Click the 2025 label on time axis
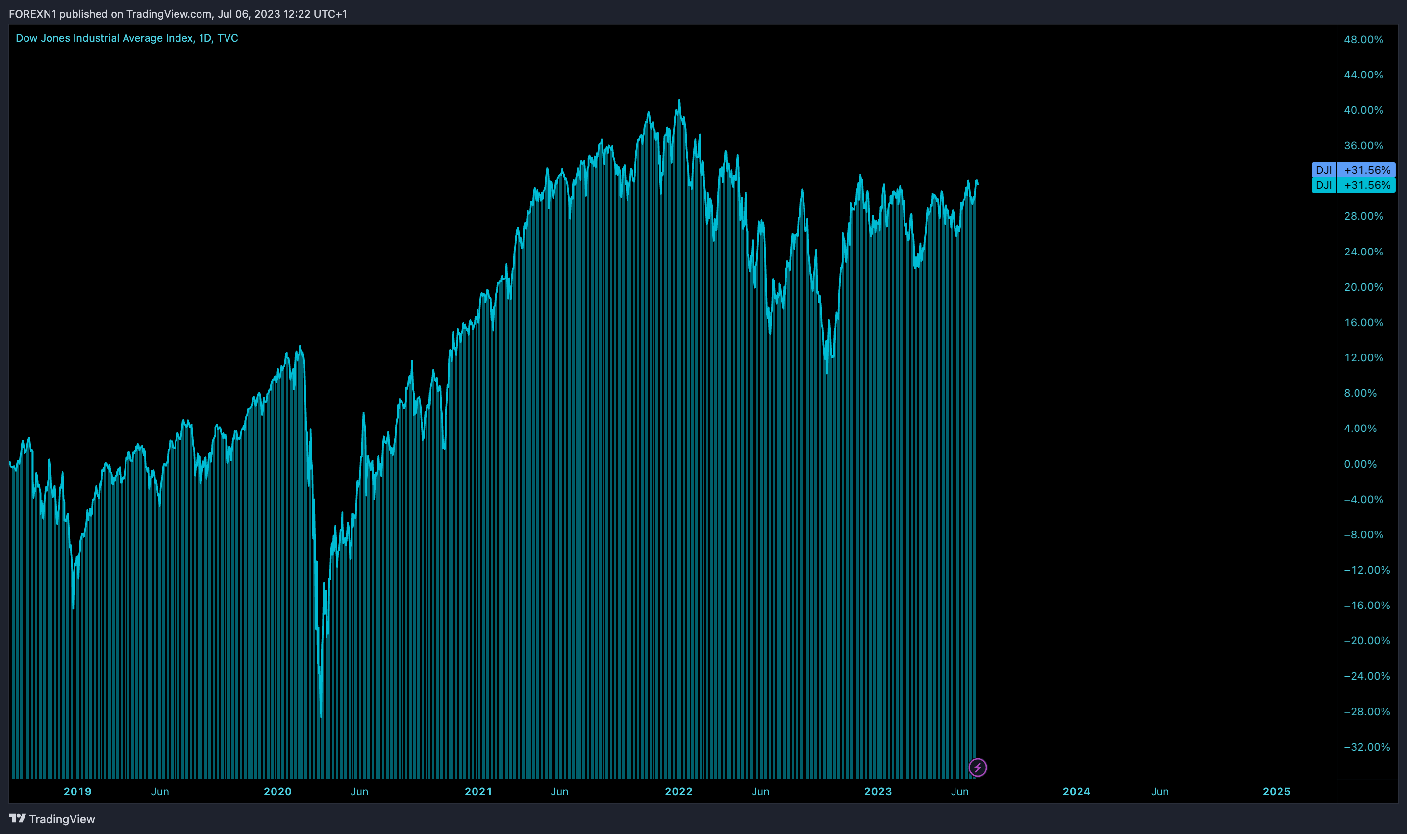 [x=1277, y=791]
